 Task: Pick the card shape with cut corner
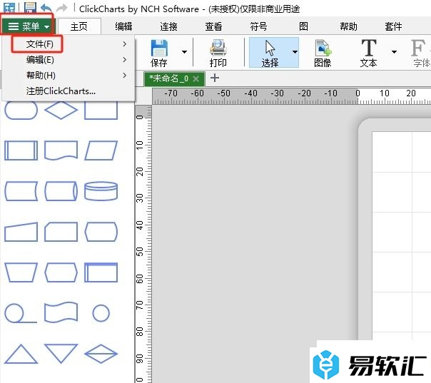coord(61,232)
